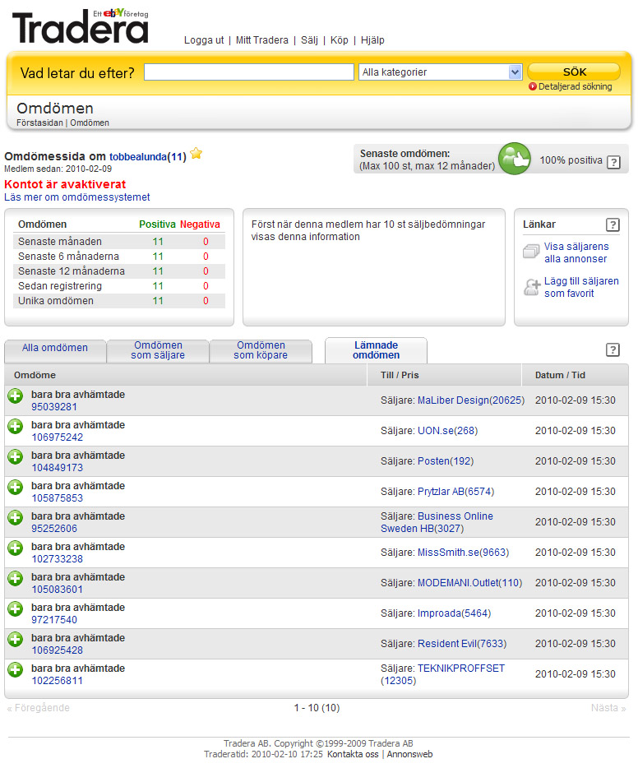Open seller Posten(192)
This screenshot has height=768, width=638.
coord(446,461)
